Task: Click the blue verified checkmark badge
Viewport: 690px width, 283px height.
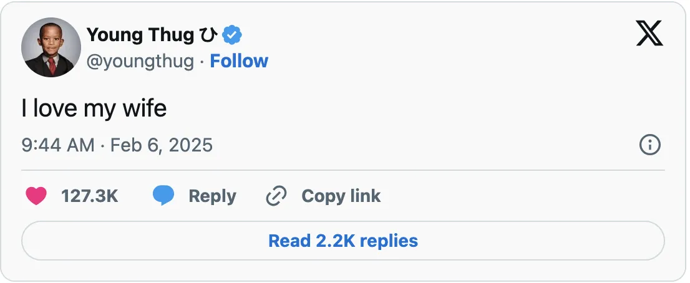Action: tap(232, 36)
